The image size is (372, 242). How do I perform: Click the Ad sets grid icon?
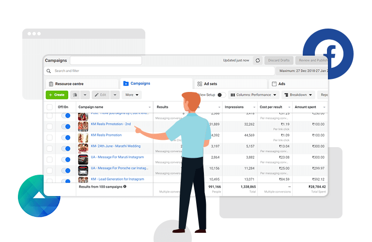[200, 84]
